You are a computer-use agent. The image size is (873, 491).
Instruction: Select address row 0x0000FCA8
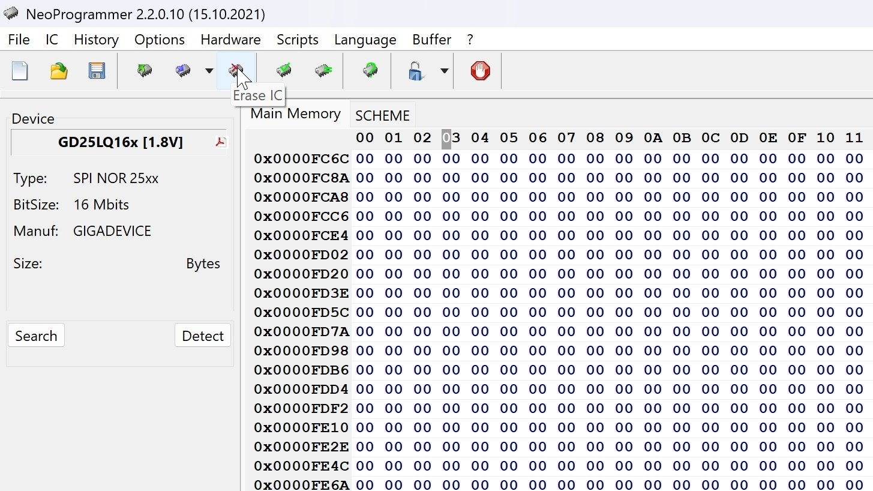point(301,197)
